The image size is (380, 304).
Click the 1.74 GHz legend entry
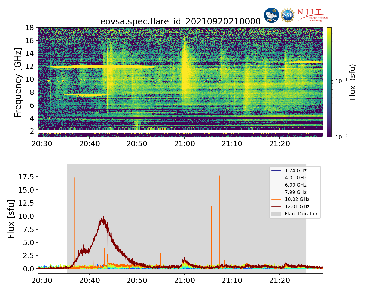pos(295,171)
